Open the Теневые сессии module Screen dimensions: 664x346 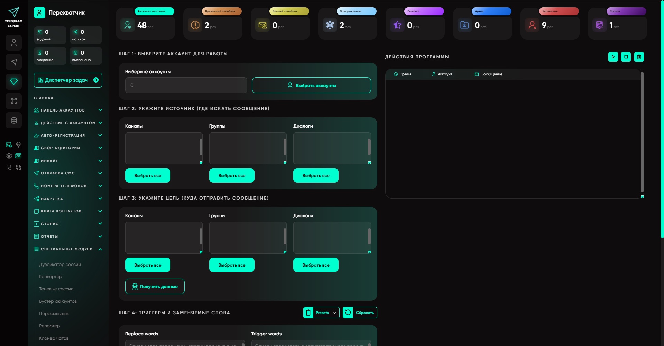click(56, 289)
